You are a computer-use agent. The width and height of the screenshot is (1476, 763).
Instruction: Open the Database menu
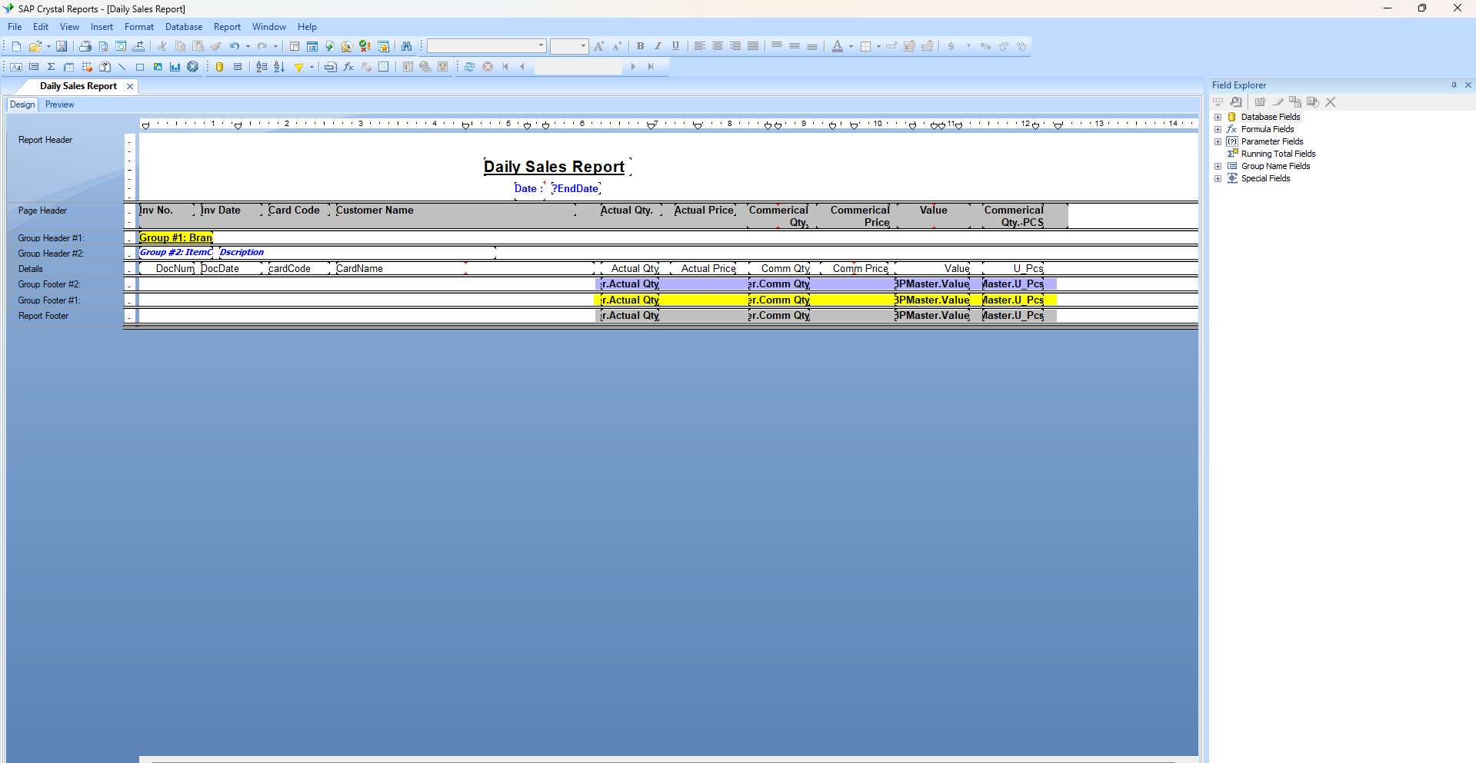pos(184,27)
